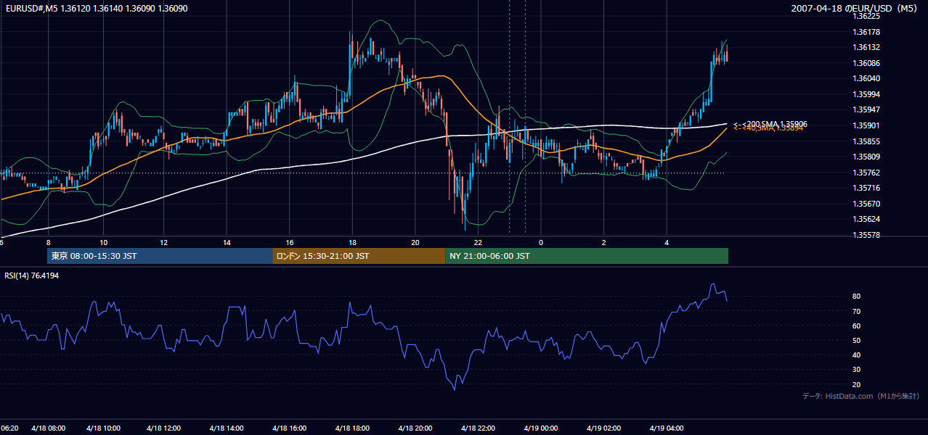The height and width of the screenshot is (435, 928).
Task: Click price axis label 1.35947
Action: (866, 110)
